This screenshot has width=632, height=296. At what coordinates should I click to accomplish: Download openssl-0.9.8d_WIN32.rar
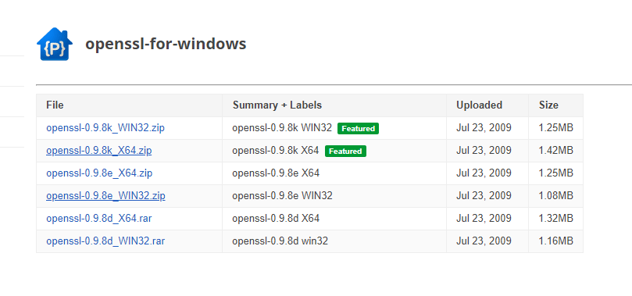point(105,241)
